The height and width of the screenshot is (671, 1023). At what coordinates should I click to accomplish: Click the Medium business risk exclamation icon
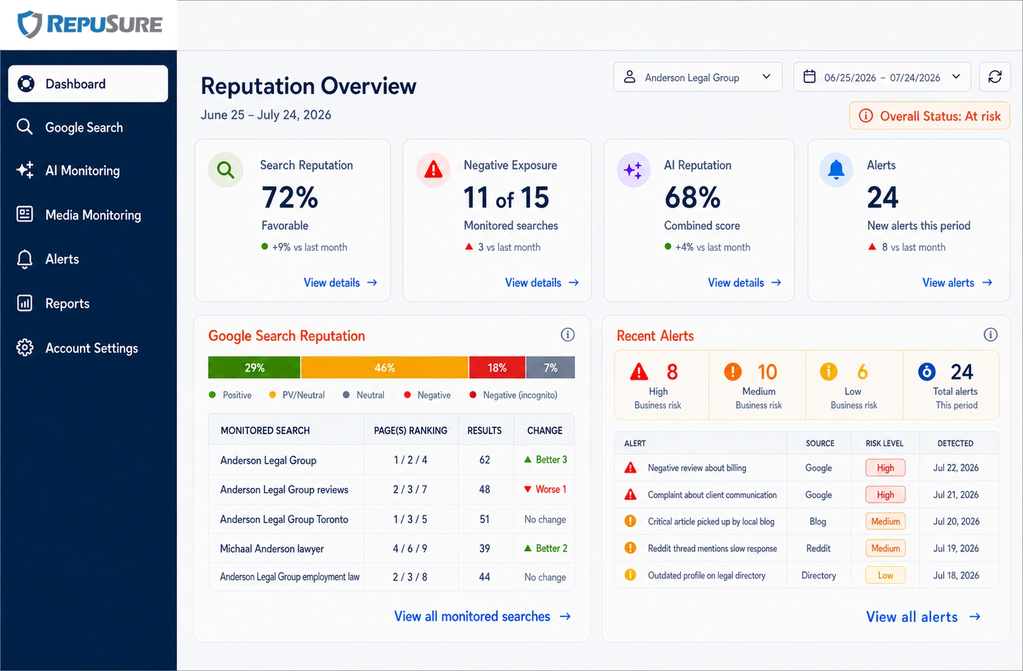coord(733,372)
